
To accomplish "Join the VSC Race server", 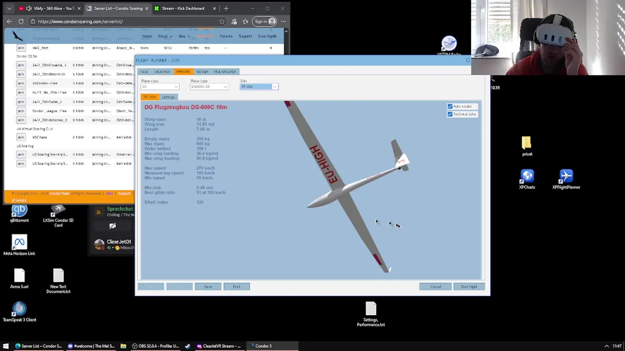I will click(21, 137).
